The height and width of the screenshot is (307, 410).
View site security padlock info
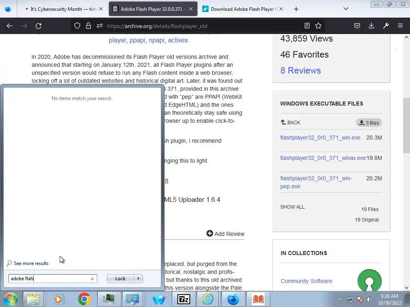pyautogui.click(x=88, y=26)
